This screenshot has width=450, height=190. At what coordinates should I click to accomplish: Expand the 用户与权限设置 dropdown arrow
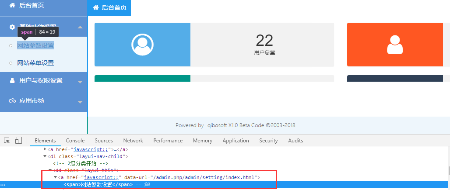[80, 81]
